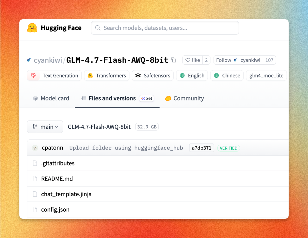Select the Safetensors tag
This screenshot has height=238, width=308.
point(153,75)
